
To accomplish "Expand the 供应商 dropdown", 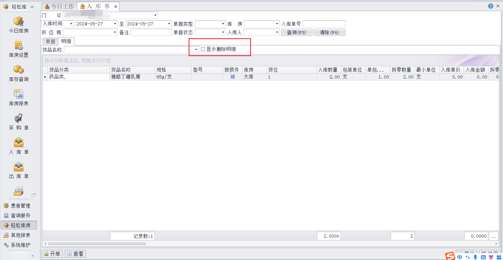I will (115, 32).
